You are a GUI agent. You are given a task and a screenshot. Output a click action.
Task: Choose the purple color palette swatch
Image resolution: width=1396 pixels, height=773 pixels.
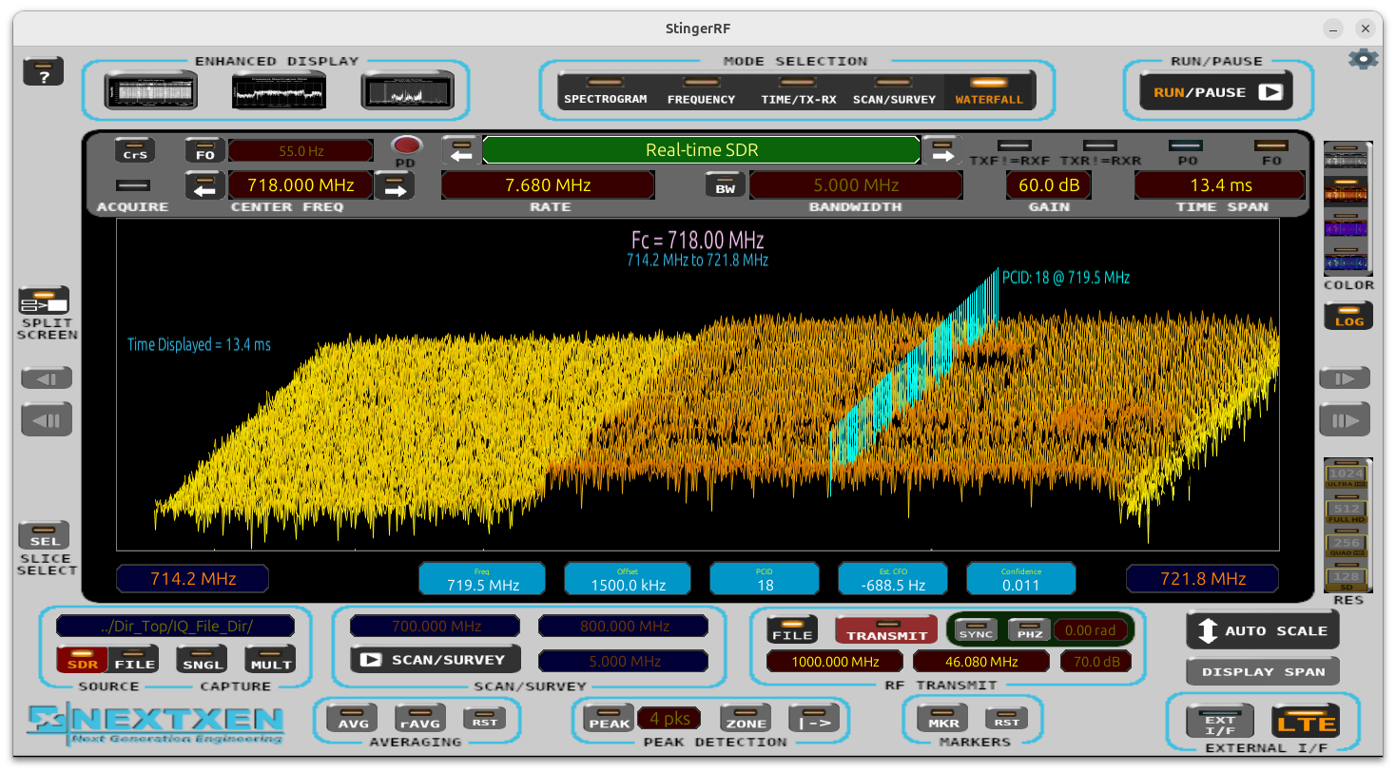point(1346,224)
